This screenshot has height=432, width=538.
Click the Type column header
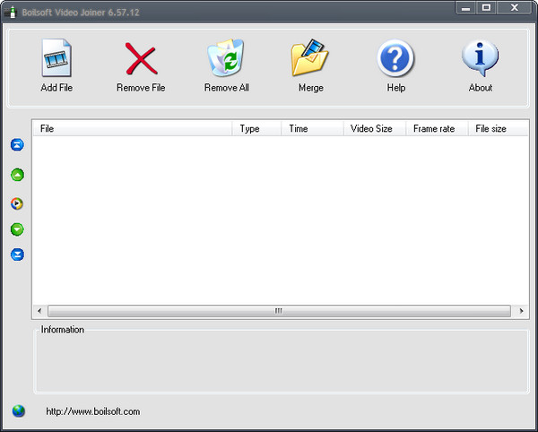pyautogui.click(x=256, y=129)
